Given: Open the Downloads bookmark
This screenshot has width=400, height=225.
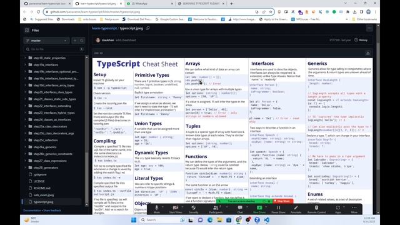Looking at the screenshot, I should click(x=66, y=19).
